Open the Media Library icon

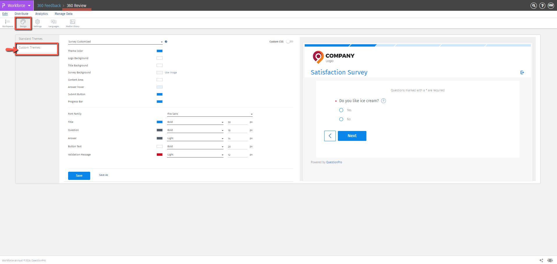pos(72,23)
